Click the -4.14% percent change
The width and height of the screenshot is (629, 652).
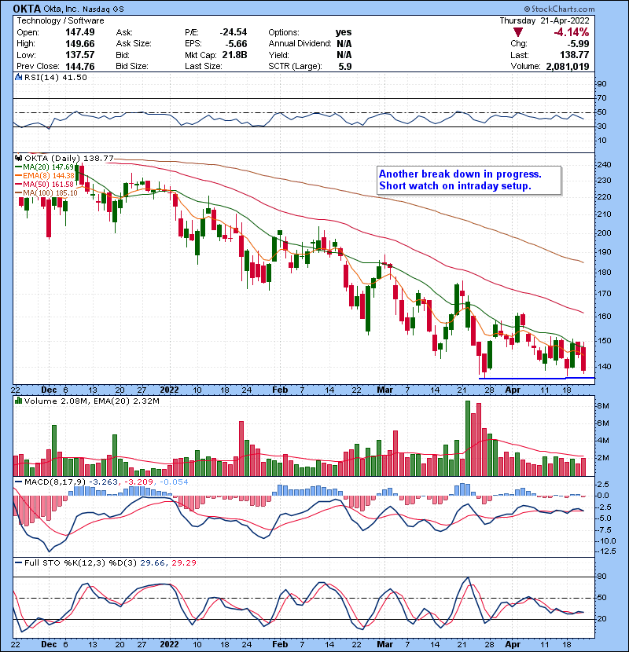click(x=571, y=32)
